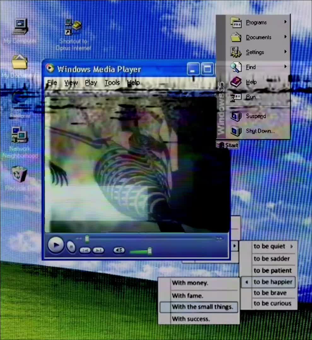
Task: Open the File menu in Media Player
Action: pos(52,82)
